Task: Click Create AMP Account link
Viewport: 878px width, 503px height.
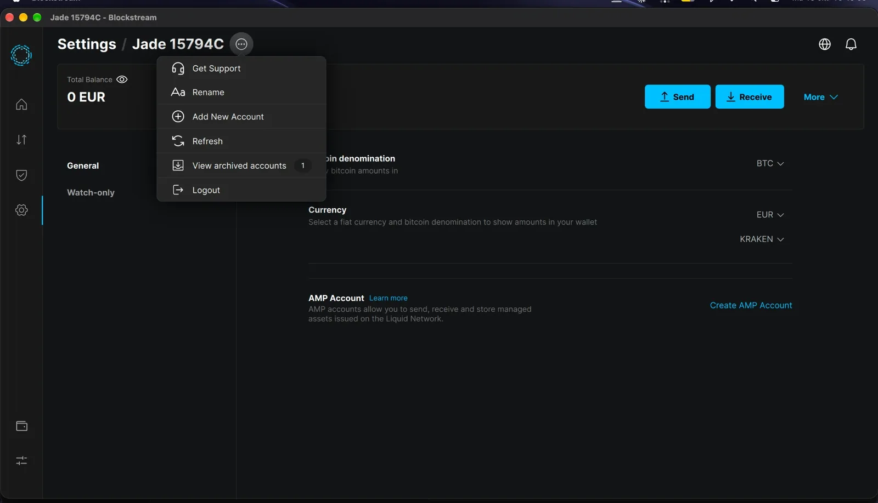Action: click(751, 305)
